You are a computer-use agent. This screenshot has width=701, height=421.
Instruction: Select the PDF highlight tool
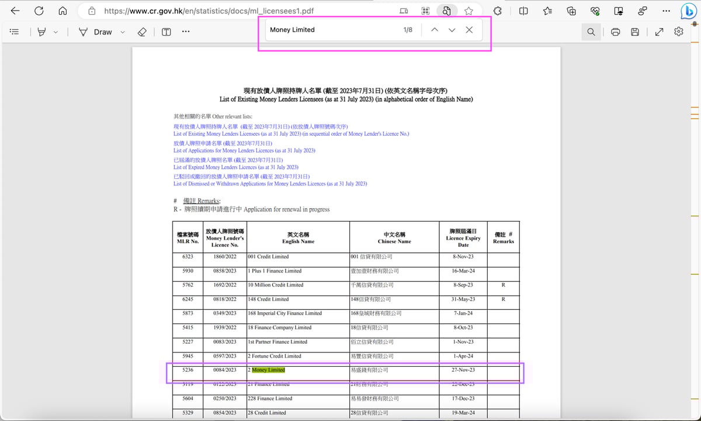(x=41, y=32)
